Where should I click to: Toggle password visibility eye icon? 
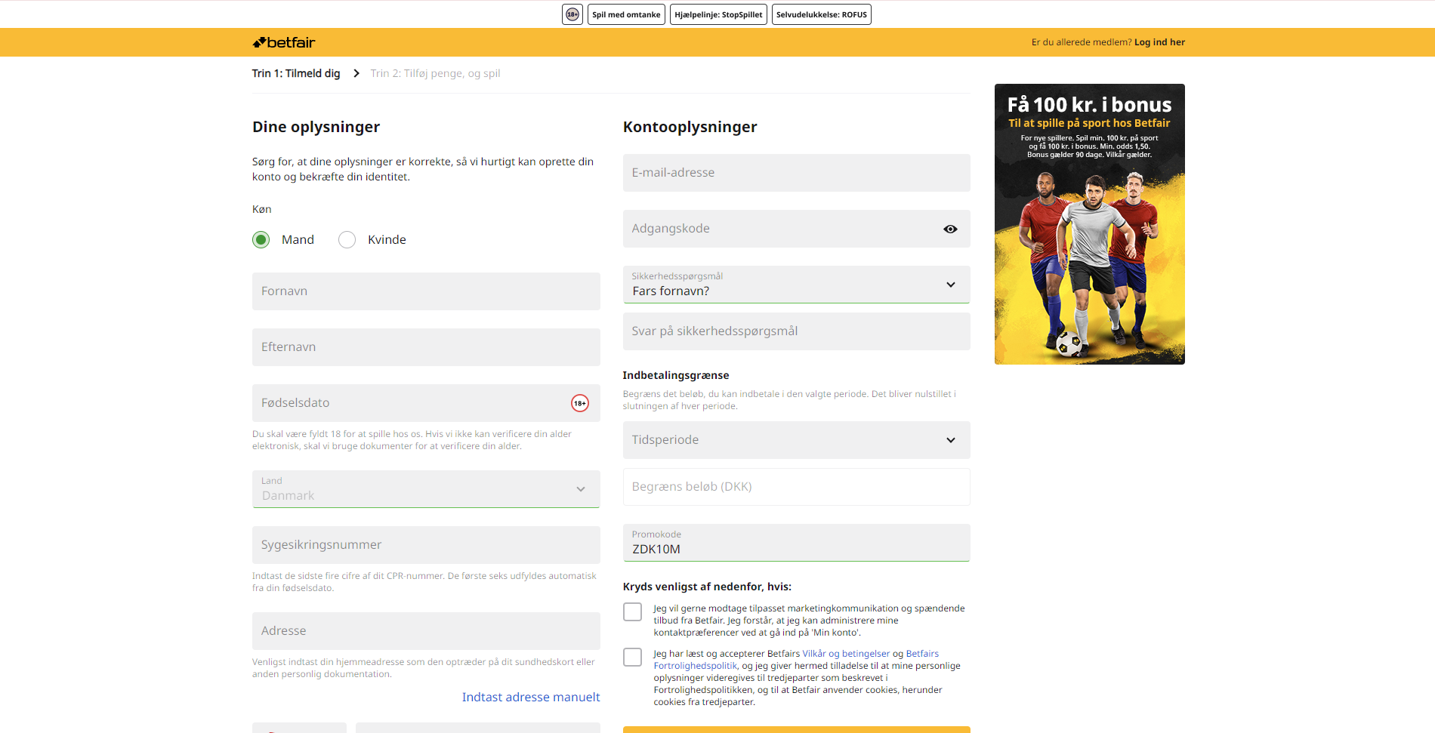tap(950, 229)
